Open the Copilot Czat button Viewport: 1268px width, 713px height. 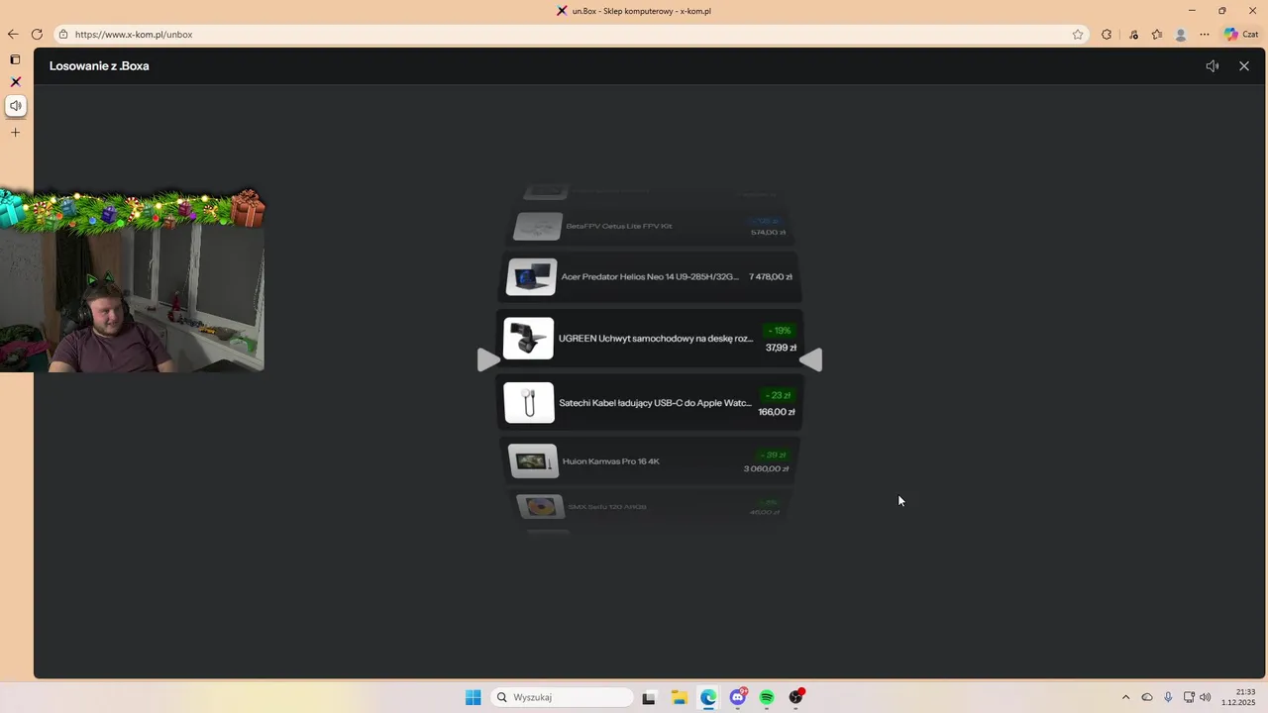(1241, 34)
